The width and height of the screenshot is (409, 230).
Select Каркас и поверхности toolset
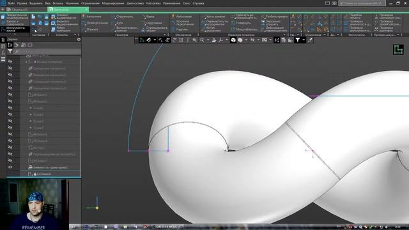[x=15, y=23]
